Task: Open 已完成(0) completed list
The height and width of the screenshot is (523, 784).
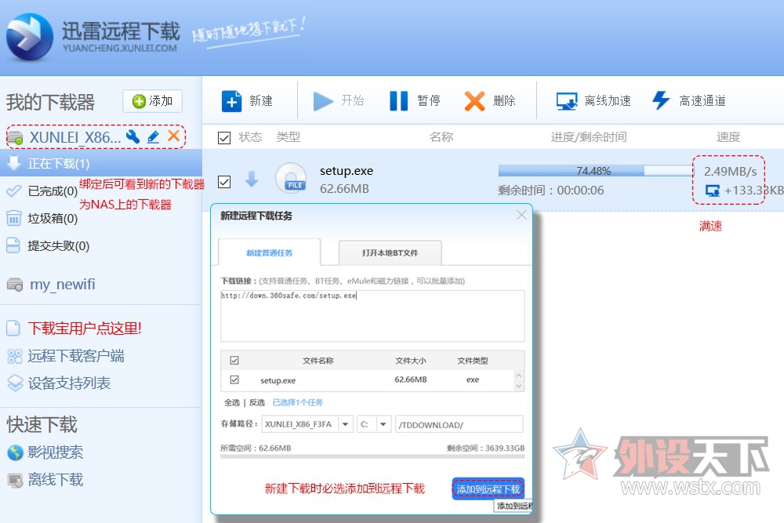Action: tap(53, 191)
